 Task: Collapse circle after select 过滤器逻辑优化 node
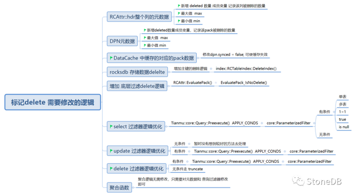click(x=166, y=127)
